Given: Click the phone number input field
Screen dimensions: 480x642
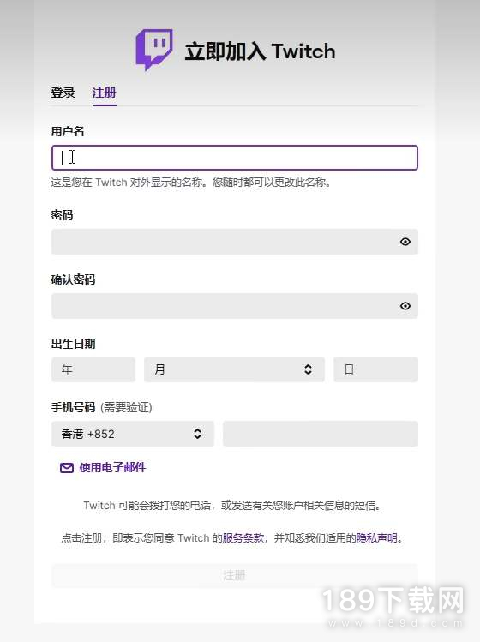Looking at the screenshot, I should tap(321, 434).
